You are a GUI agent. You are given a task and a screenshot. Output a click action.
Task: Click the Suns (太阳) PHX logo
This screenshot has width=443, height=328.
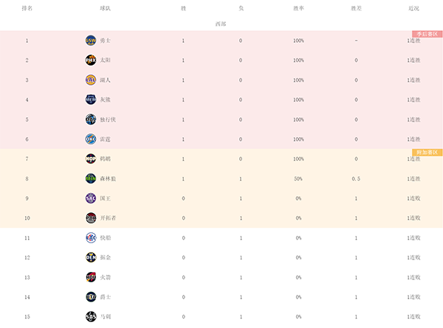91,60
